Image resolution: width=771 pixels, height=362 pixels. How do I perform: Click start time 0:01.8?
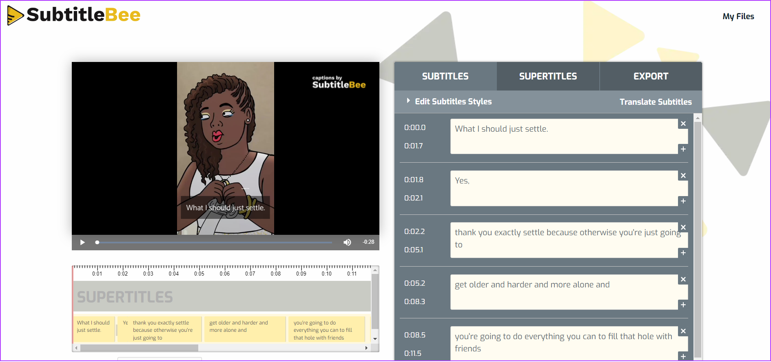tap(414, 180)
